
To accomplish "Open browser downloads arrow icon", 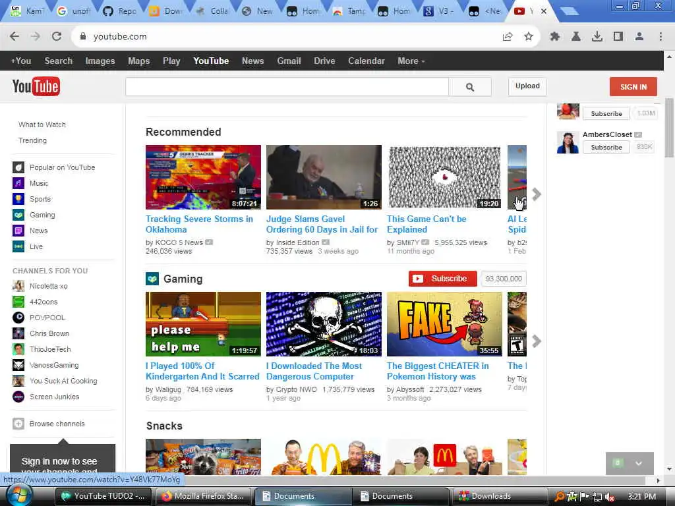I will pos(597,37).
